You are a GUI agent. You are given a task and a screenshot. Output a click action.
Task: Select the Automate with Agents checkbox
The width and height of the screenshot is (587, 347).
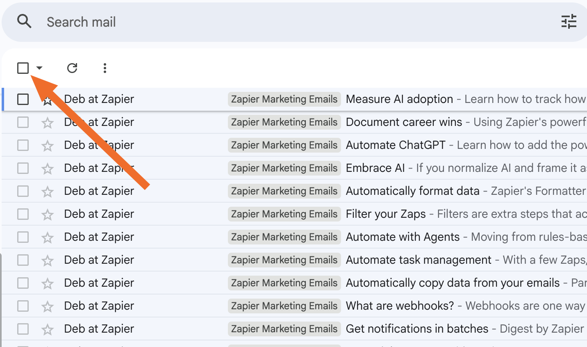[23, 237]
